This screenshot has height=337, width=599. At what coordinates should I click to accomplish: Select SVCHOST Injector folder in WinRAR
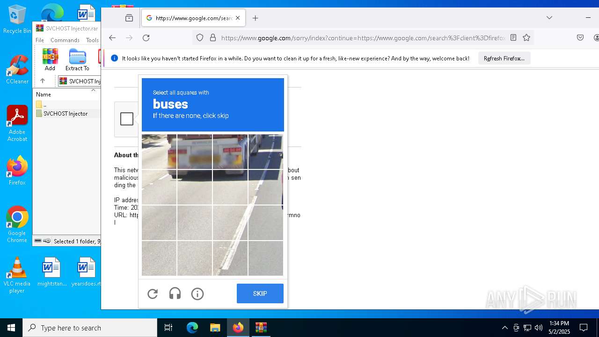[x=66, y=113]
